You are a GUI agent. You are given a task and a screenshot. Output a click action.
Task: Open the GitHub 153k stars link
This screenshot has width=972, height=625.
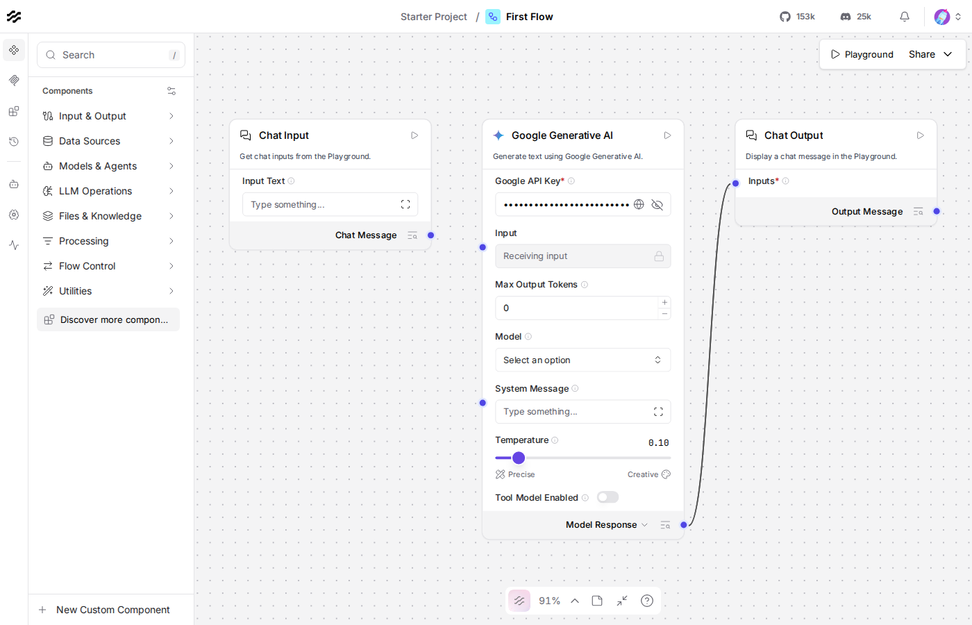point(797,17)
